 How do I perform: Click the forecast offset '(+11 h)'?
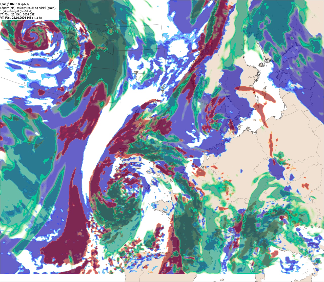[37, 18]
